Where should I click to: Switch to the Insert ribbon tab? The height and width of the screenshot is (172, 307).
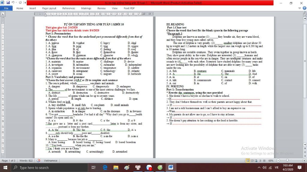[33, 8]
